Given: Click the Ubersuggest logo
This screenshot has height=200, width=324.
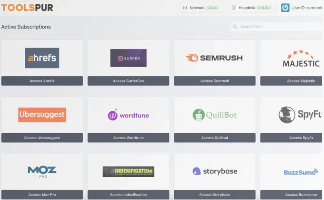Looking at the screenshot, I should 42,115.
